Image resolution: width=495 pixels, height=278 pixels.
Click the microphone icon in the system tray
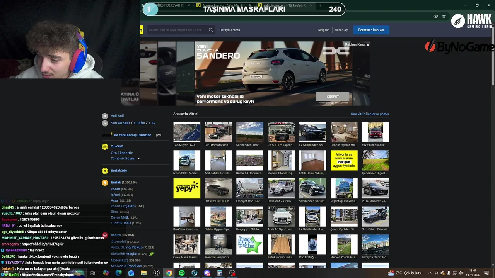449,273
